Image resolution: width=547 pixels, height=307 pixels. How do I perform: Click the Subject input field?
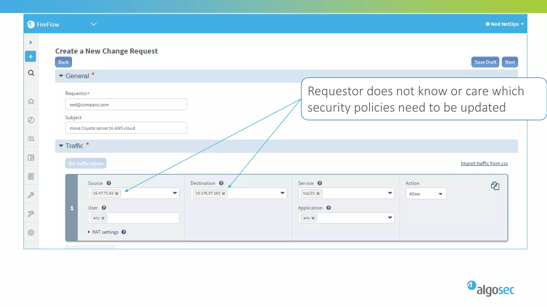[126, 128]
